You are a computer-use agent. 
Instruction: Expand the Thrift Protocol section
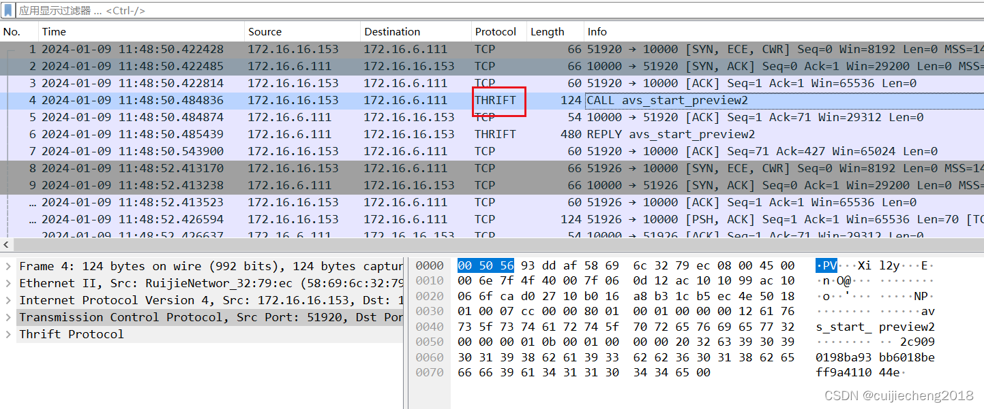7,333
